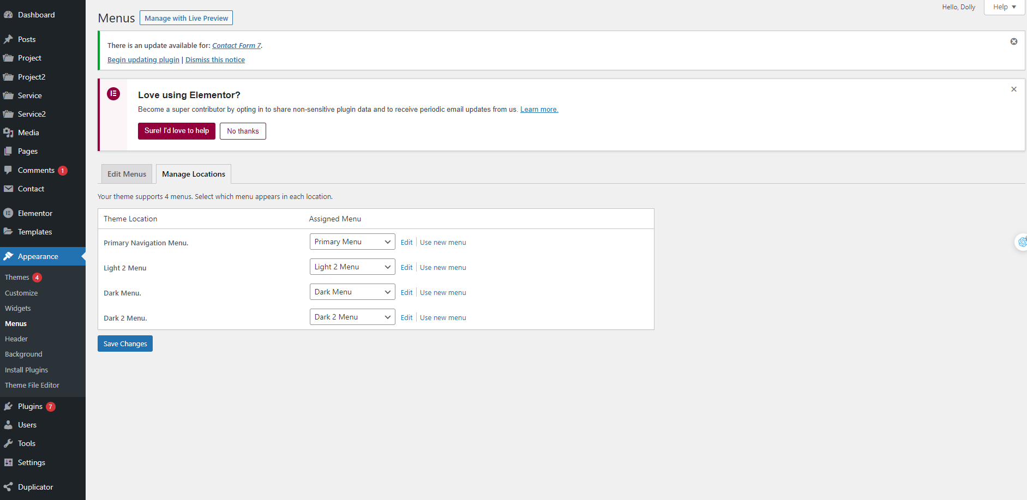Switch to the Edit Menus tab
The image size is (1027, 500).
tap(127, 174)
